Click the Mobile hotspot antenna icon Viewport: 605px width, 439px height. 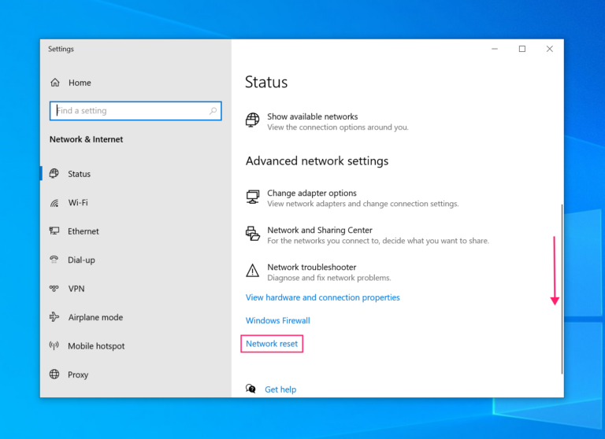click(54, 345)
